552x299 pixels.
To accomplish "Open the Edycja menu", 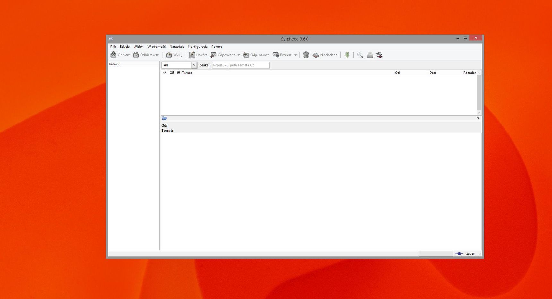I will tap(125, 47).
